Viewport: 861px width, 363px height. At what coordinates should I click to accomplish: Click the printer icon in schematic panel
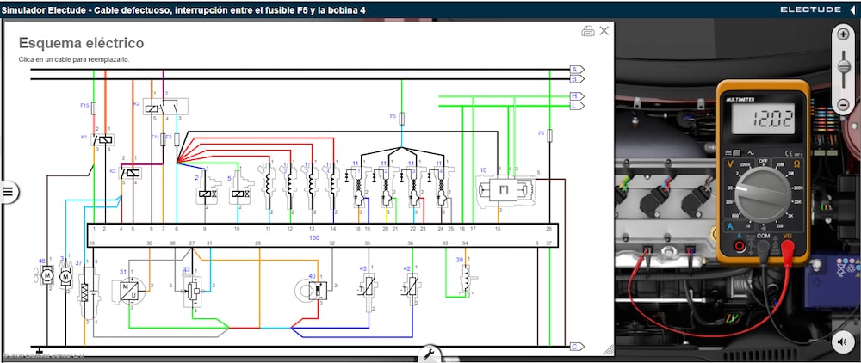point(587,31)
